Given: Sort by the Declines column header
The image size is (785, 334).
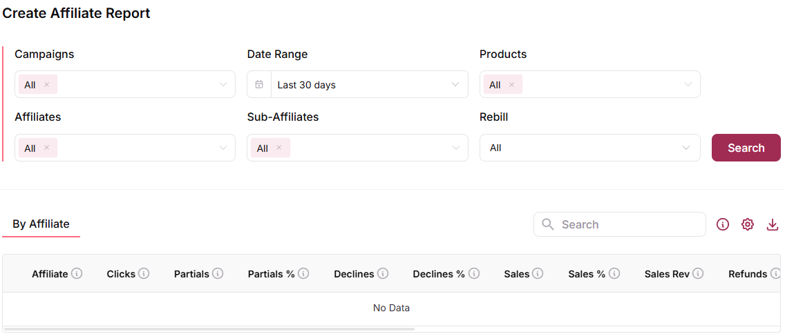Looking at the screenshot, I should click(x=354, y=274).
